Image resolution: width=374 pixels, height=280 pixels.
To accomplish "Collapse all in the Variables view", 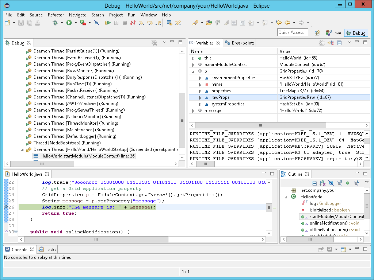I will pos(339,43).
